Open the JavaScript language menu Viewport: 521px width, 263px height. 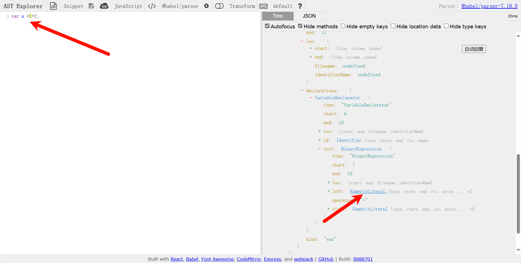[x=128, y=6]
